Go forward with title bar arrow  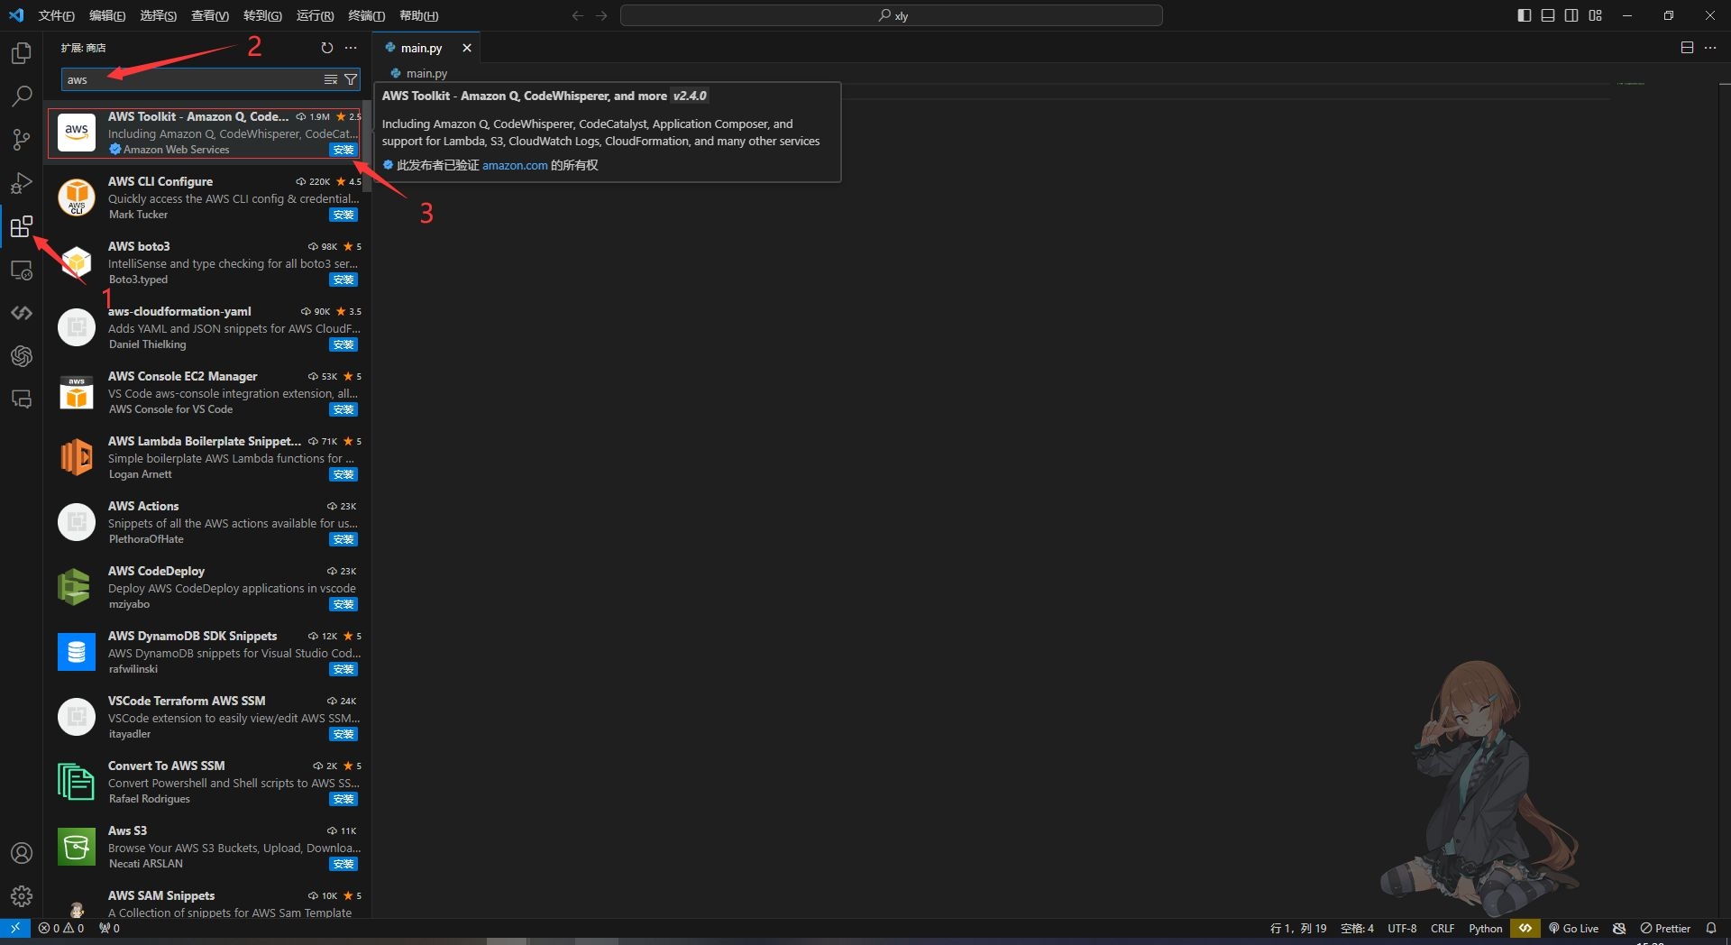tap(601, 15)
